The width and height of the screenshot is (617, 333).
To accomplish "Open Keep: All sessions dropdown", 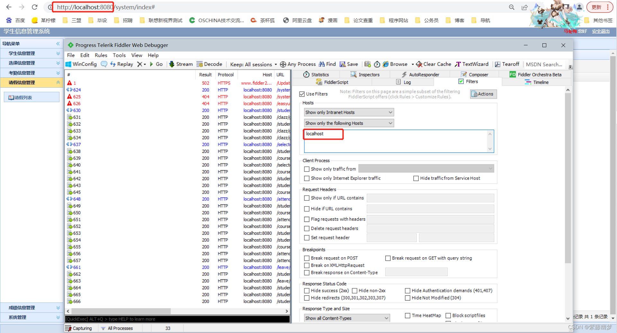I will pos(254,65).
